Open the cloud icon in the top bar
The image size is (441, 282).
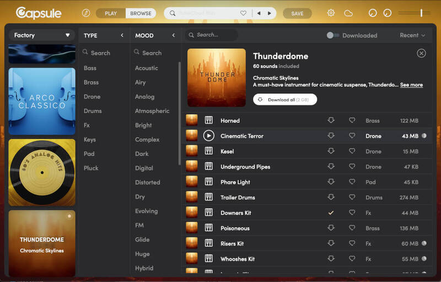[348, 13]
